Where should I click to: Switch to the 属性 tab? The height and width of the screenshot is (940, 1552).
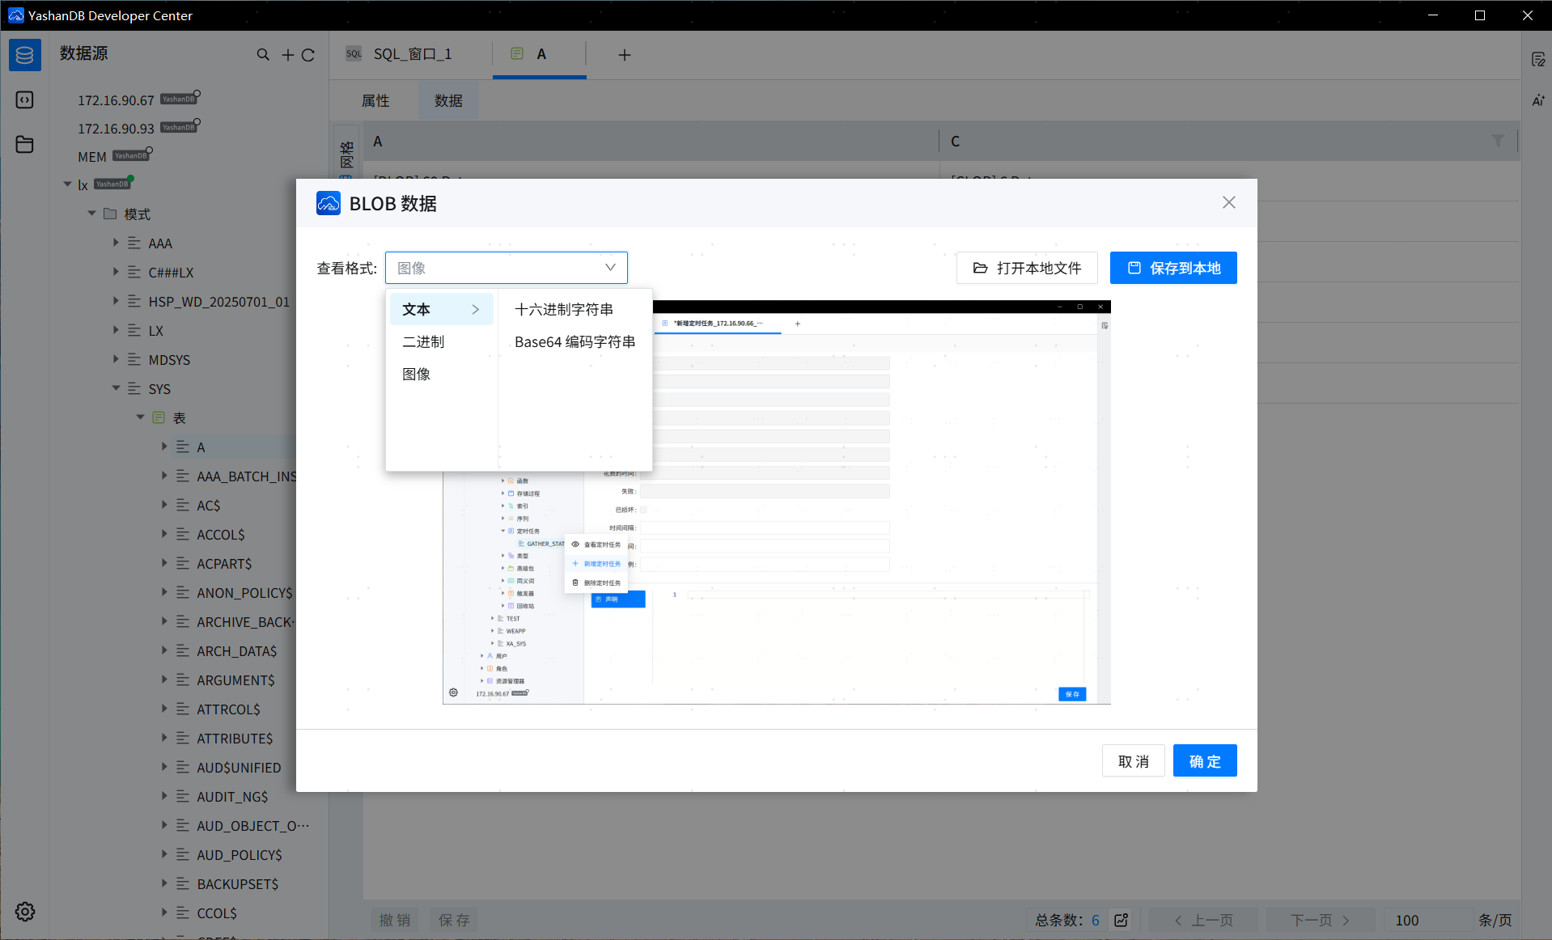pos(375,100)
